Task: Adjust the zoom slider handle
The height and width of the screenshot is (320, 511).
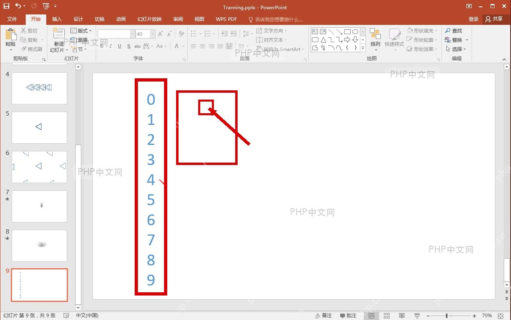Action: pyautogui.click(x=447, y=316)
